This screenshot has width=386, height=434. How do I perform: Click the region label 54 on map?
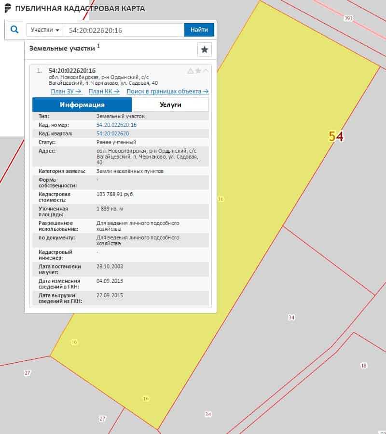(x=336, y=137)
